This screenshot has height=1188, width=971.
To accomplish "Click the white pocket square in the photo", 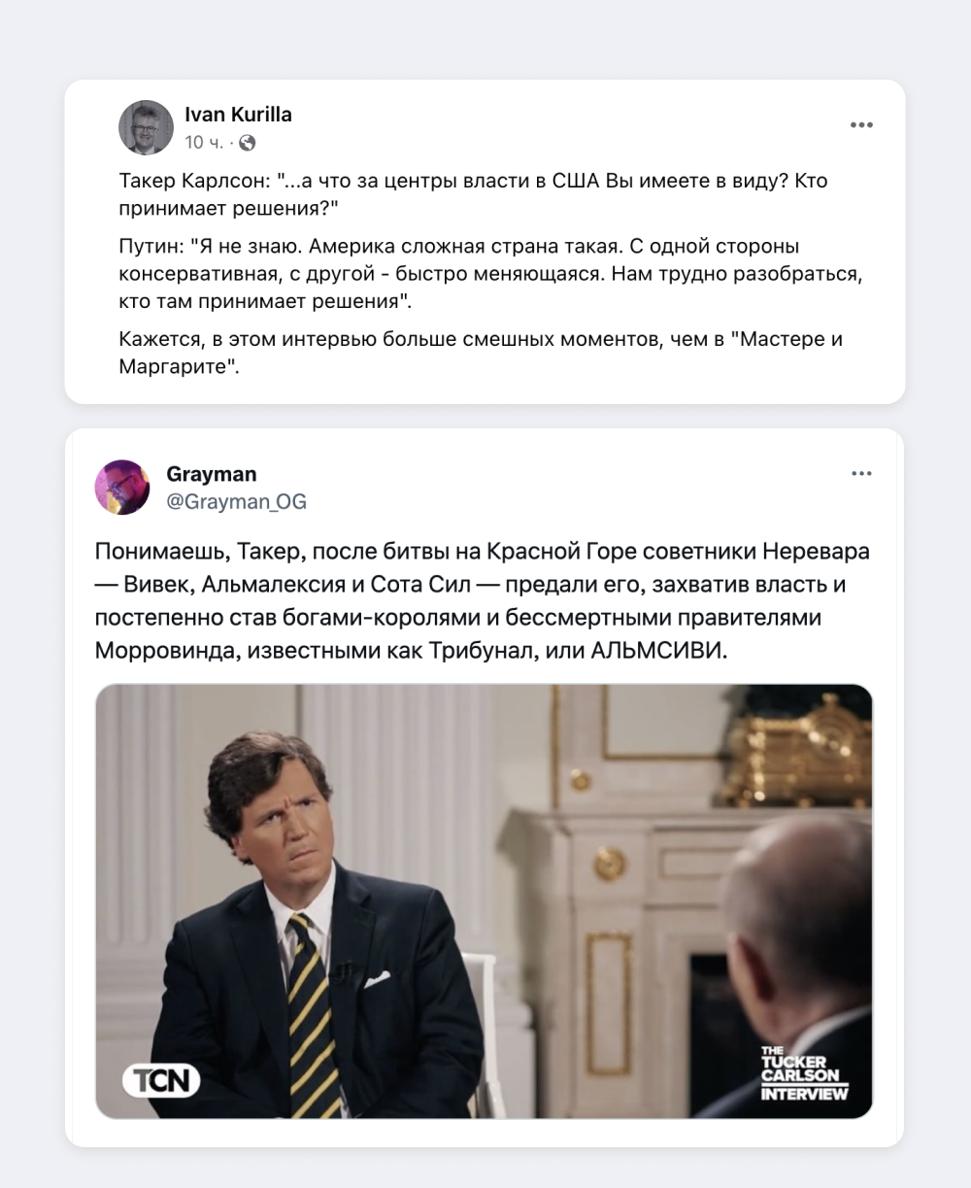I will (379, 977).
